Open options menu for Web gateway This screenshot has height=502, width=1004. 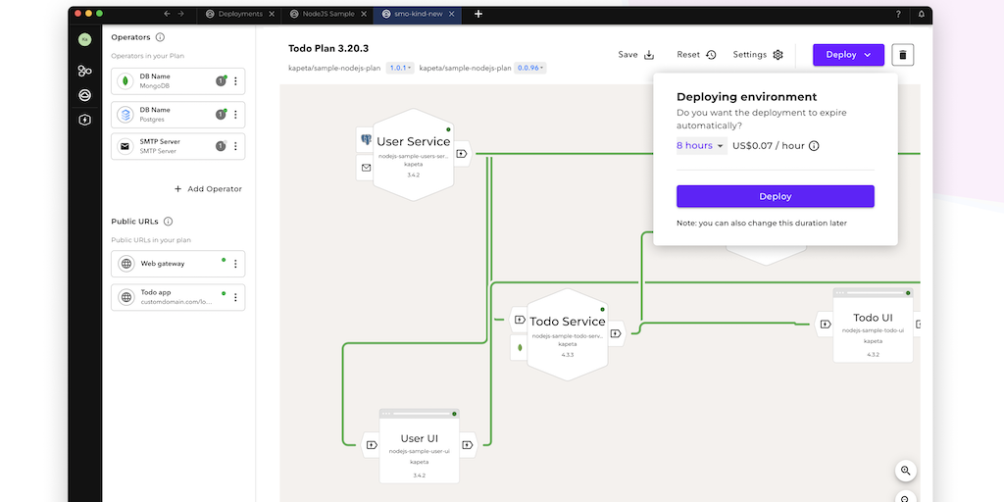(x=235, y=264)
